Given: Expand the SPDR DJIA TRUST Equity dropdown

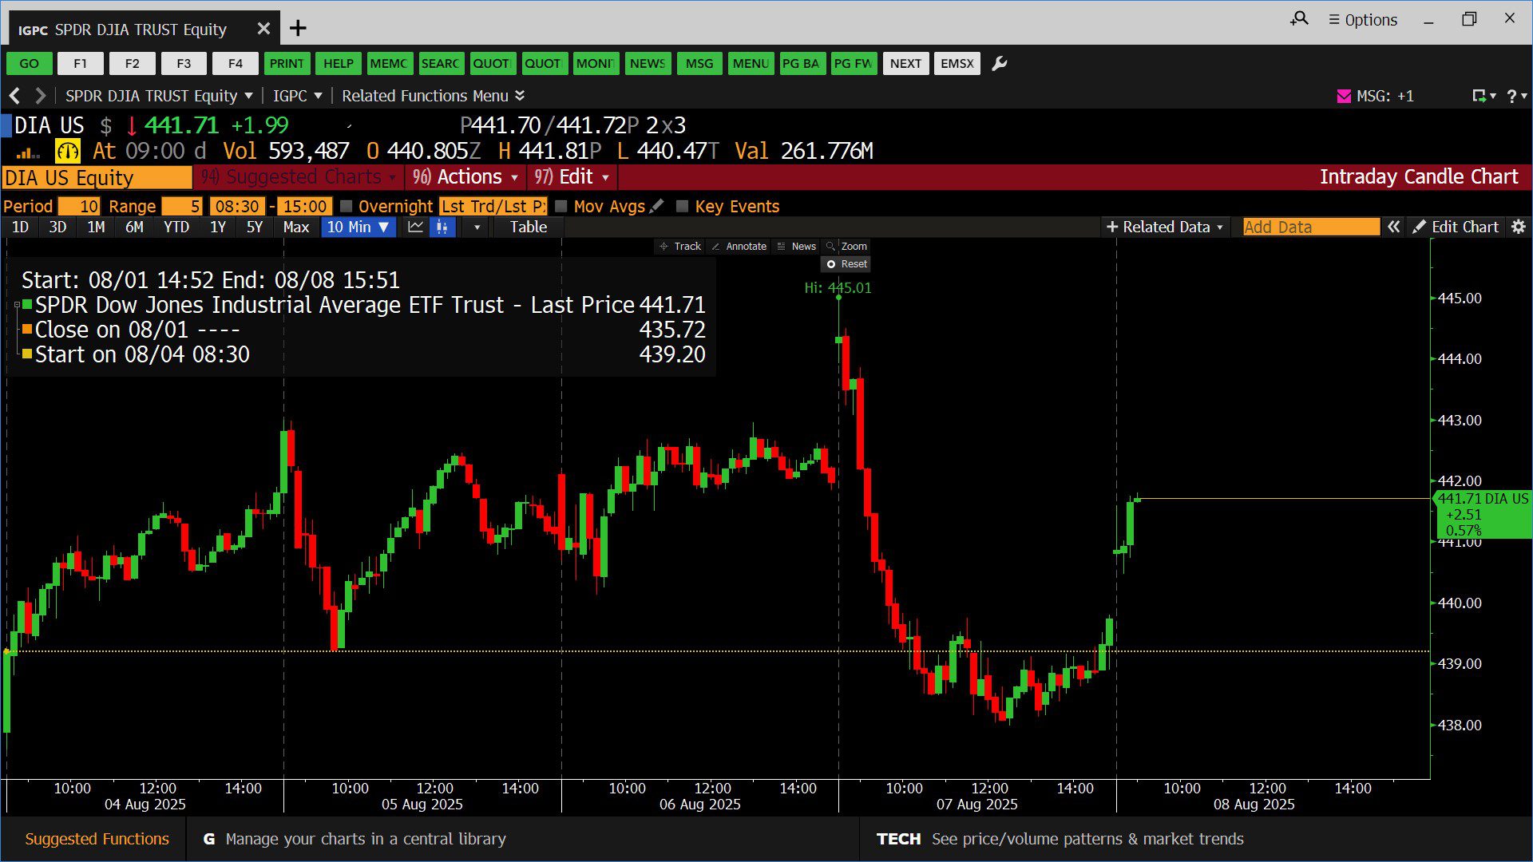Looking at the screenshot, I should tap(159, 96).
